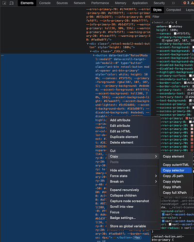
Task: Toggle the device toolbar icon
Action: (12, 3)
